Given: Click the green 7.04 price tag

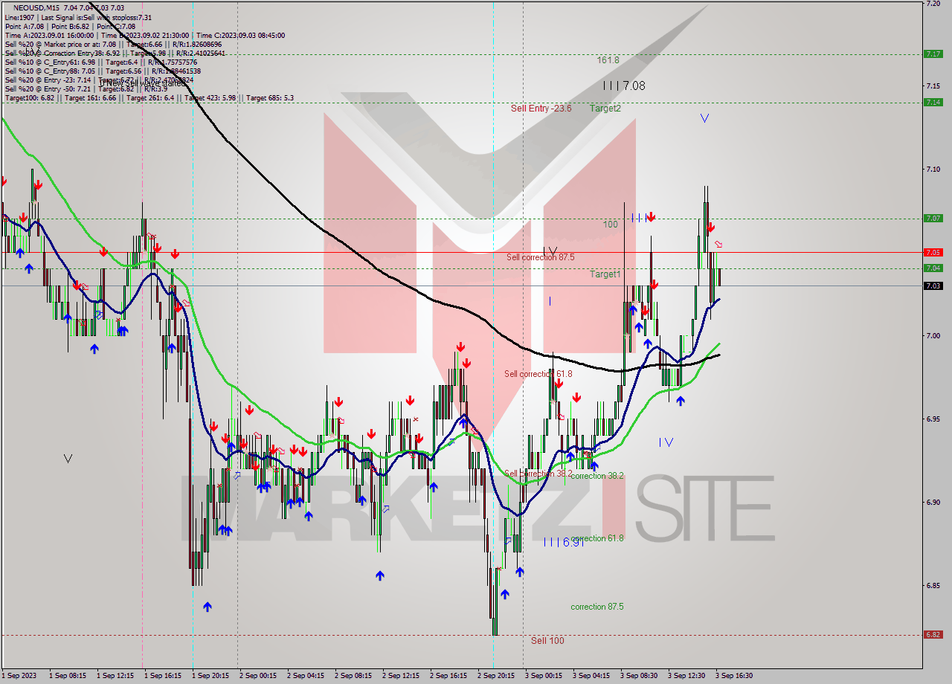Looking at the screenshot, I should click(x=933, y=268).
